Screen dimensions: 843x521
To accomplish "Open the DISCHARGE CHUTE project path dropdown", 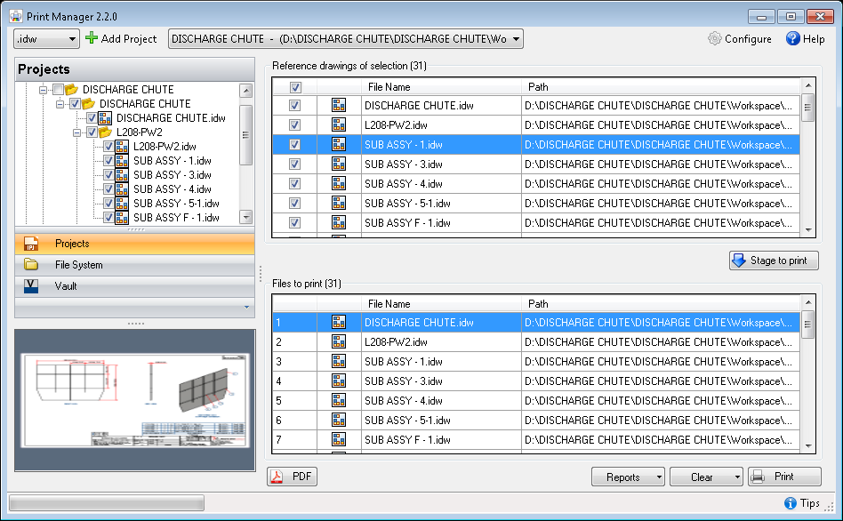I will 516,39.
